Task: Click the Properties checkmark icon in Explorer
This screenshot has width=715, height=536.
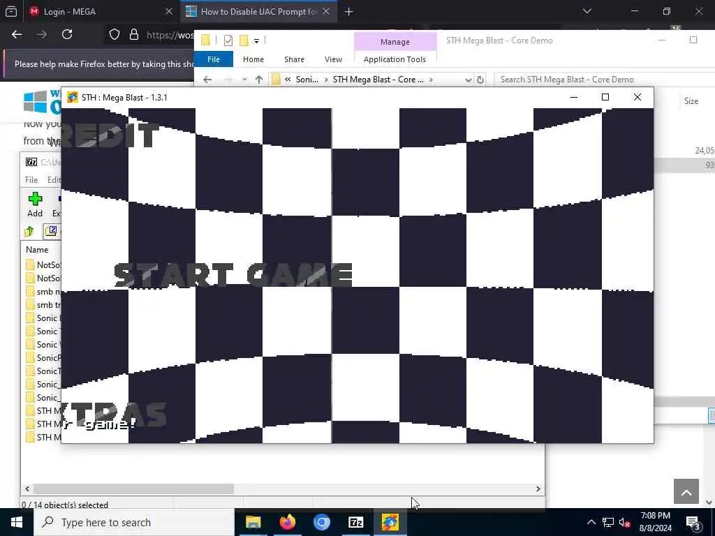Action: coord(228,40)
